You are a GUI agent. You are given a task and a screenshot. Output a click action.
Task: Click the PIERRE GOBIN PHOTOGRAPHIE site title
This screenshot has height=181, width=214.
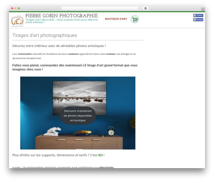coord(62,15)
